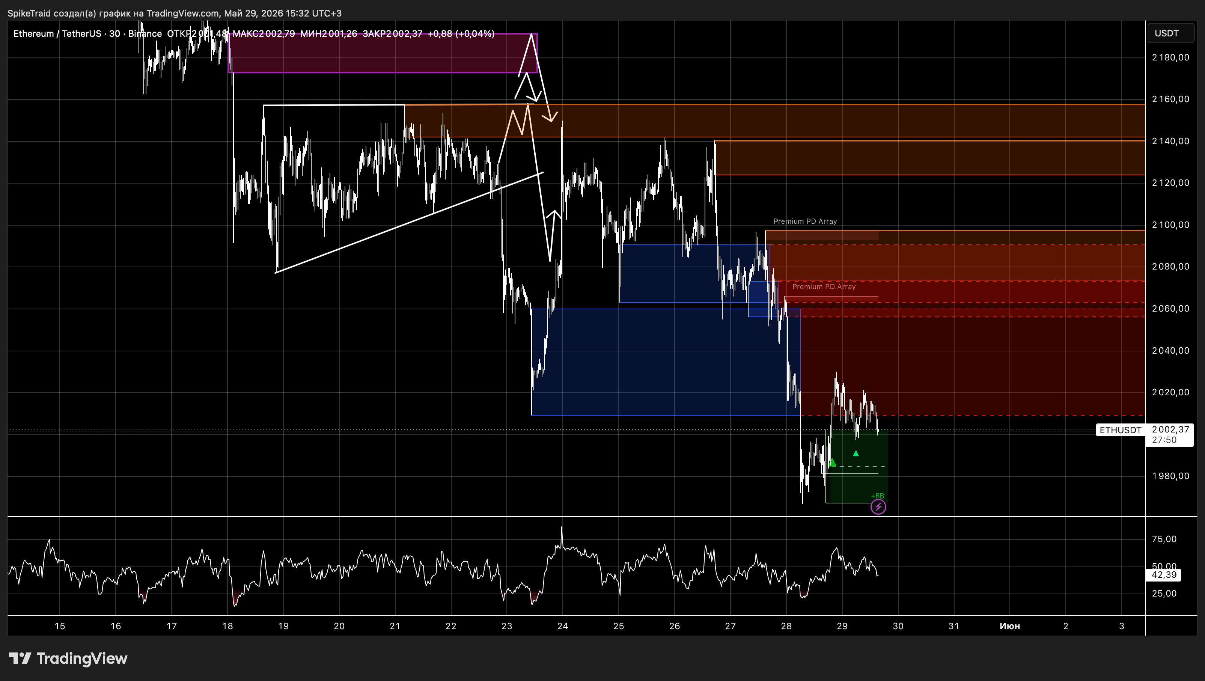Click the 42,39 RSI value label
This screenshot has width=1205, height=681.
coord(1164,575)
